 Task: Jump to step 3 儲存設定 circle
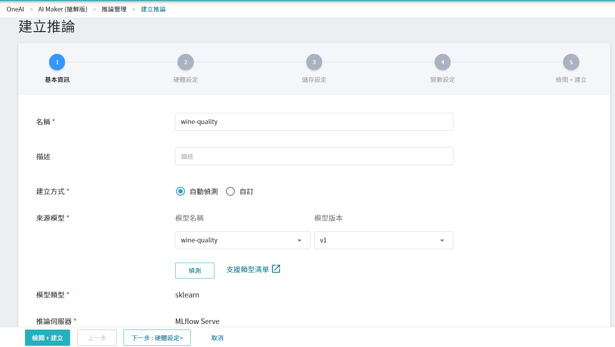pyautogui.click(x=314, y=62)
